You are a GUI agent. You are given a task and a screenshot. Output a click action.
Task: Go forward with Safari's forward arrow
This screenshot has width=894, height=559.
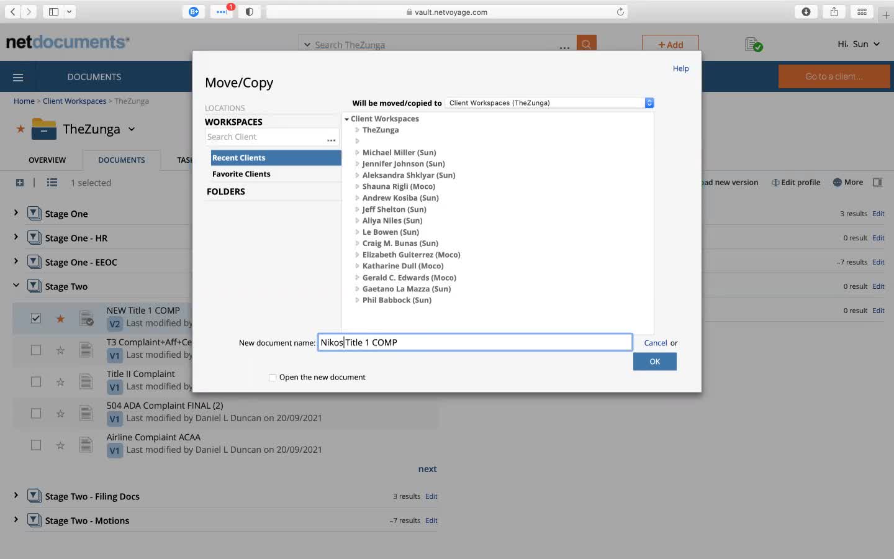(29, 12)
